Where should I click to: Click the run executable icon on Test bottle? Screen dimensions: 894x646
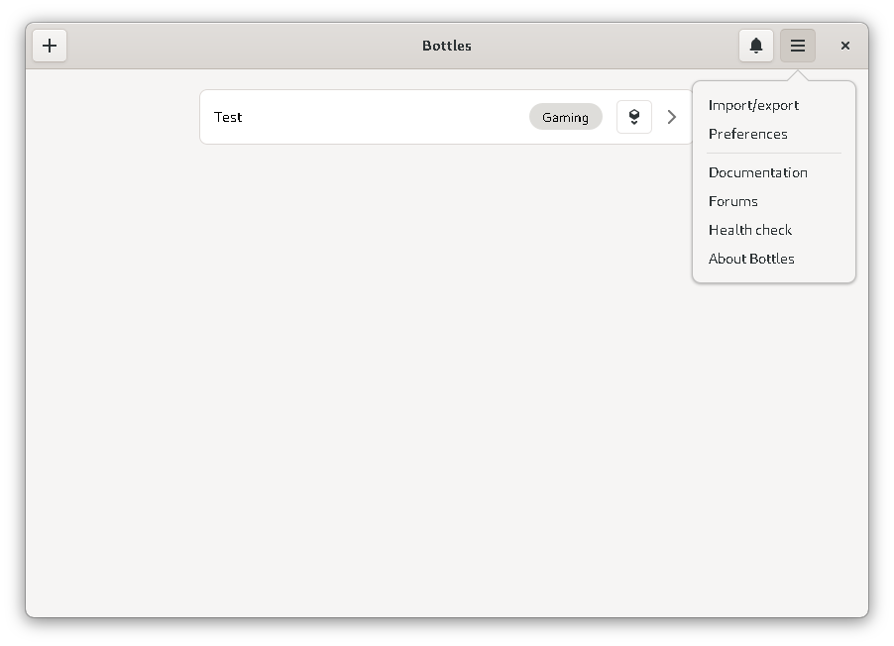(x=634, y=117)
